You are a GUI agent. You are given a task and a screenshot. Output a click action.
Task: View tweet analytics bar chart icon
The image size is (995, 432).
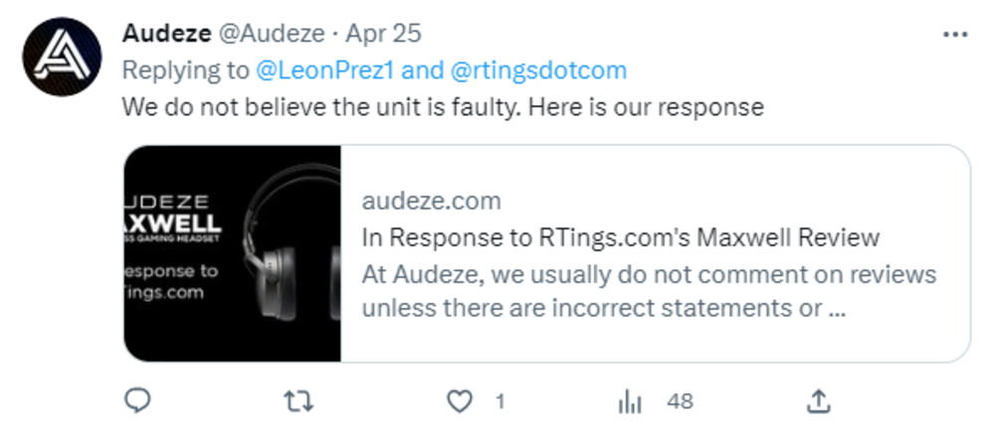pyautogui.click(x=630, y=401)
